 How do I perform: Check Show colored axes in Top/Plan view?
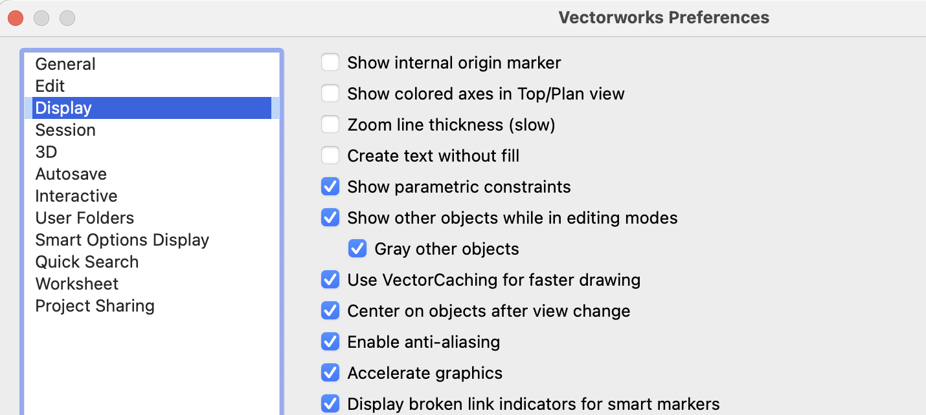(330, 94)
